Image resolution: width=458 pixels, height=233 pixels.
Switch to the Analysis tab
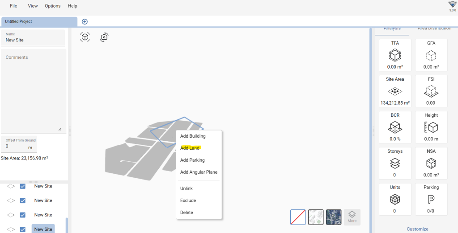click(392, 29)
